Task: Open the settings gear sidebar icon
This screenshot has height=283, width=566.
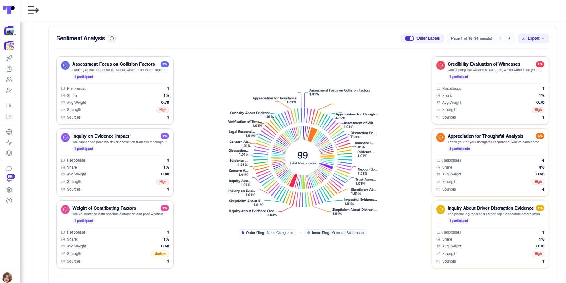Action: click(9, 190)
